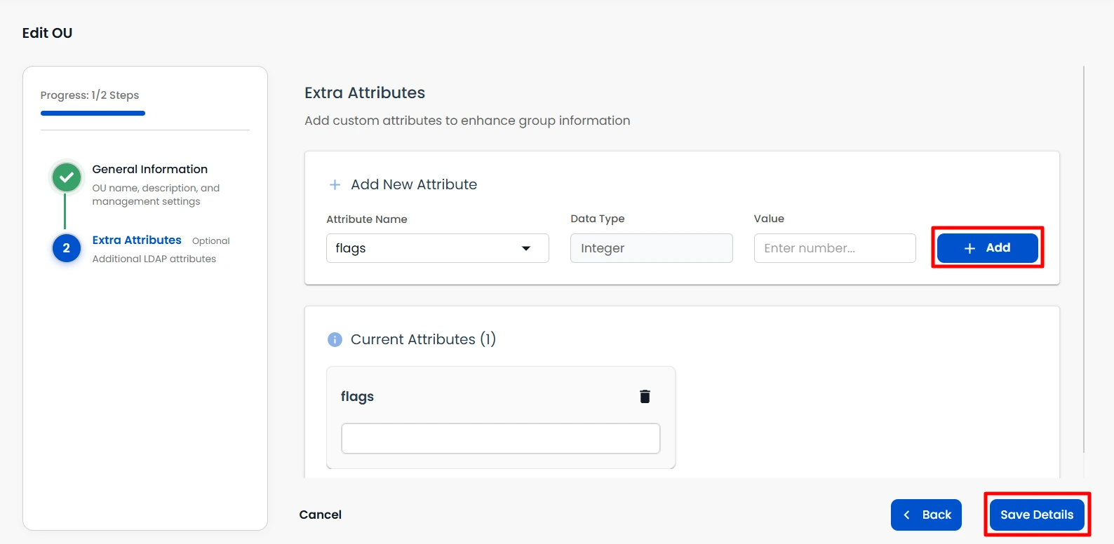Click the vertical scrollbar at right edge
This screenshot has height=544, width=1114.
[1084, 259]
